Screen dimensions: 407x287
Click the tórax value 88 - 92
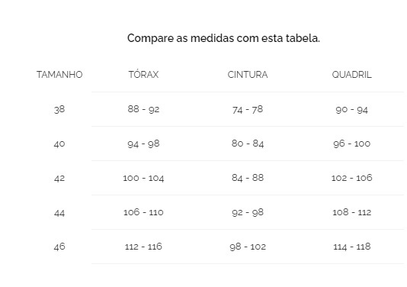[x=143, y=109]
